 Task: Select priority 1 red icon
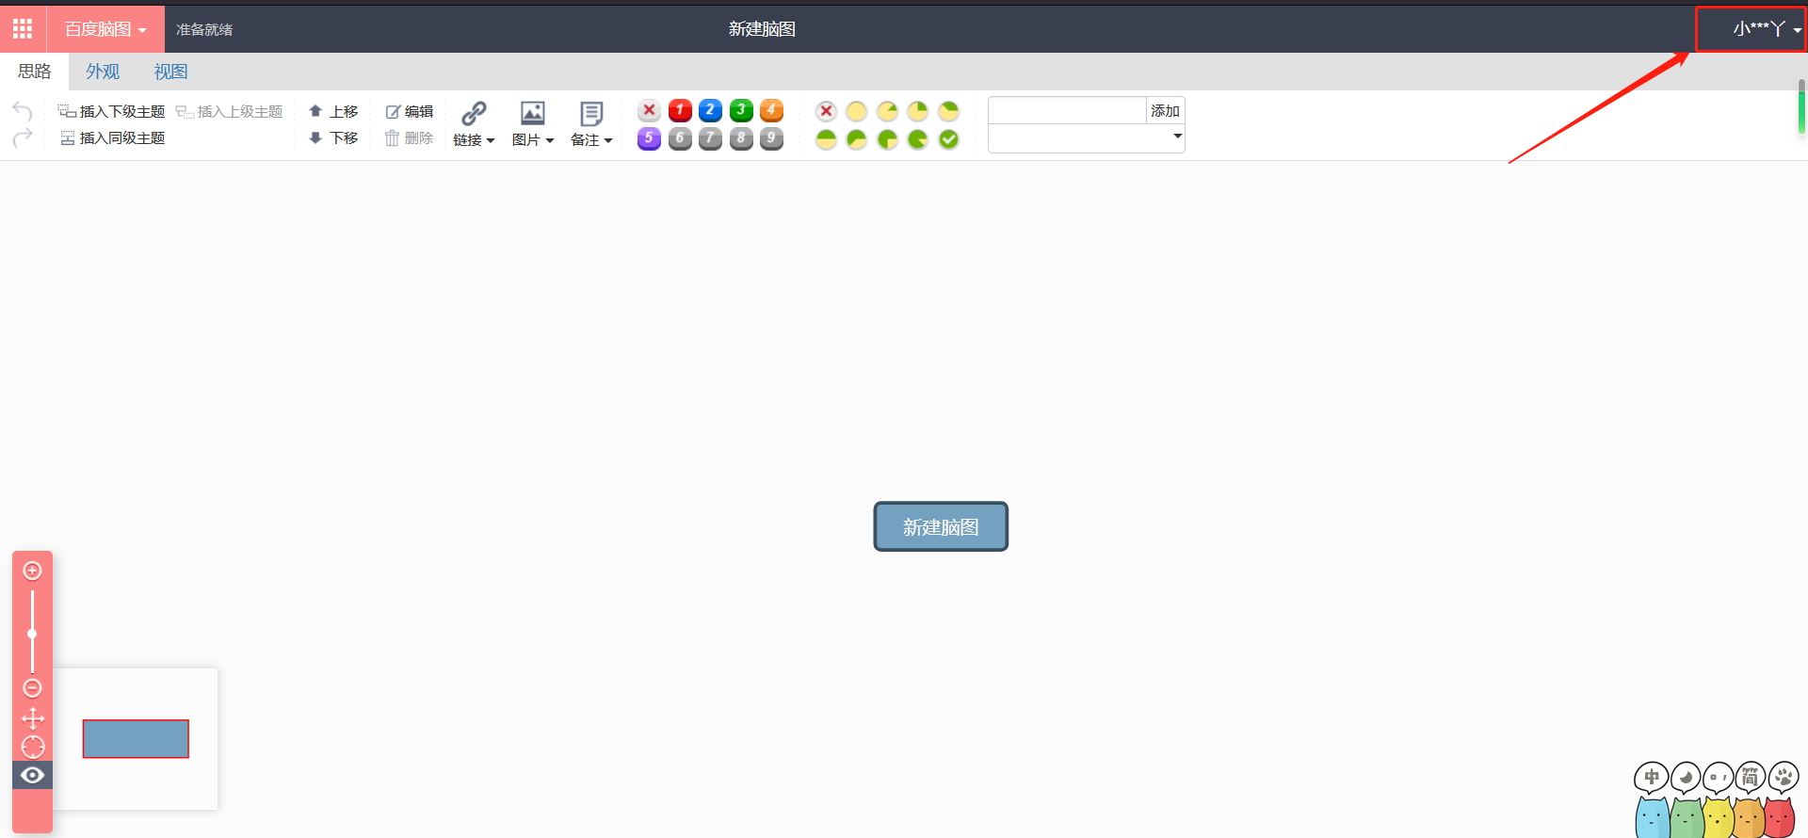[680, 110]
